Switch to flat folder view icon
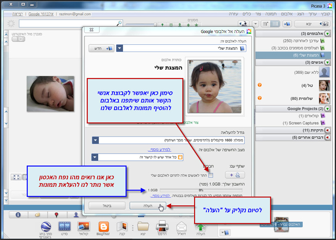 click(275, 24)
